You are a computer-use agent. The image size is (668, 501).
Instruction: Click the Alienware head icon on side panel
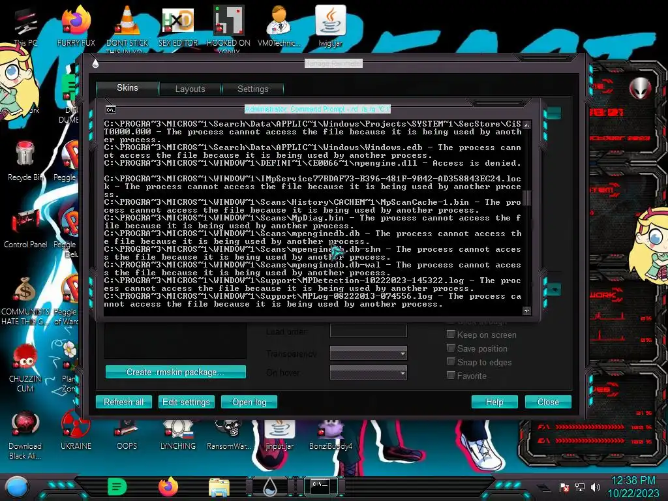(641, 88)
